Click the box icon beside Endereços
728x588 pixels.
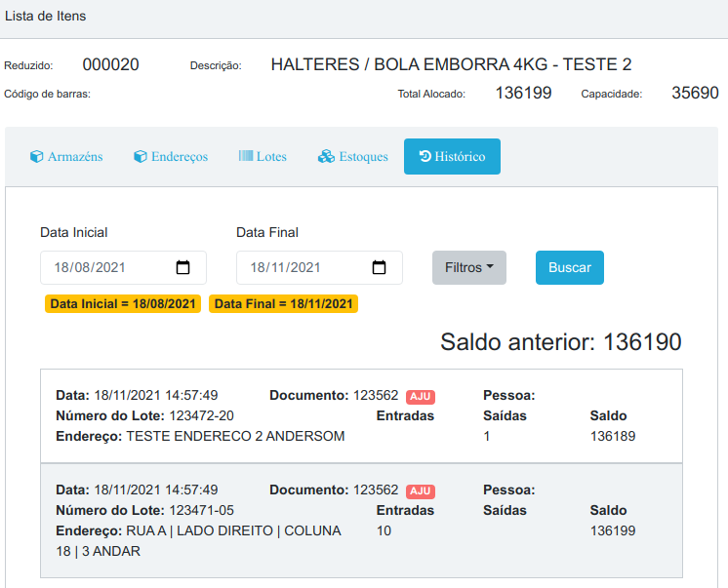pos(141,156)
